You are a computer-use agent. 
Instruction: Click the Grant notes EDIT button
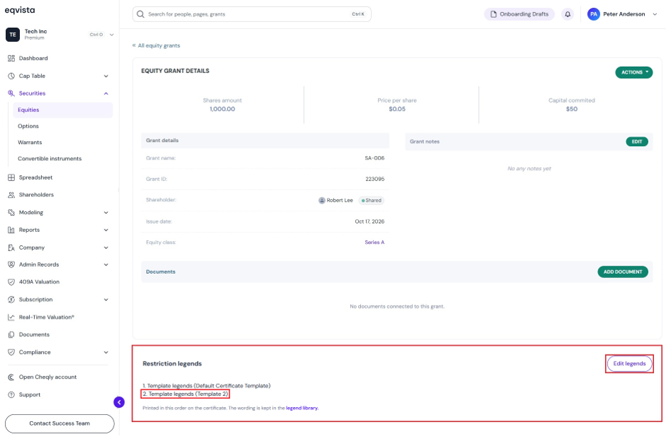[x=637, y=143]
